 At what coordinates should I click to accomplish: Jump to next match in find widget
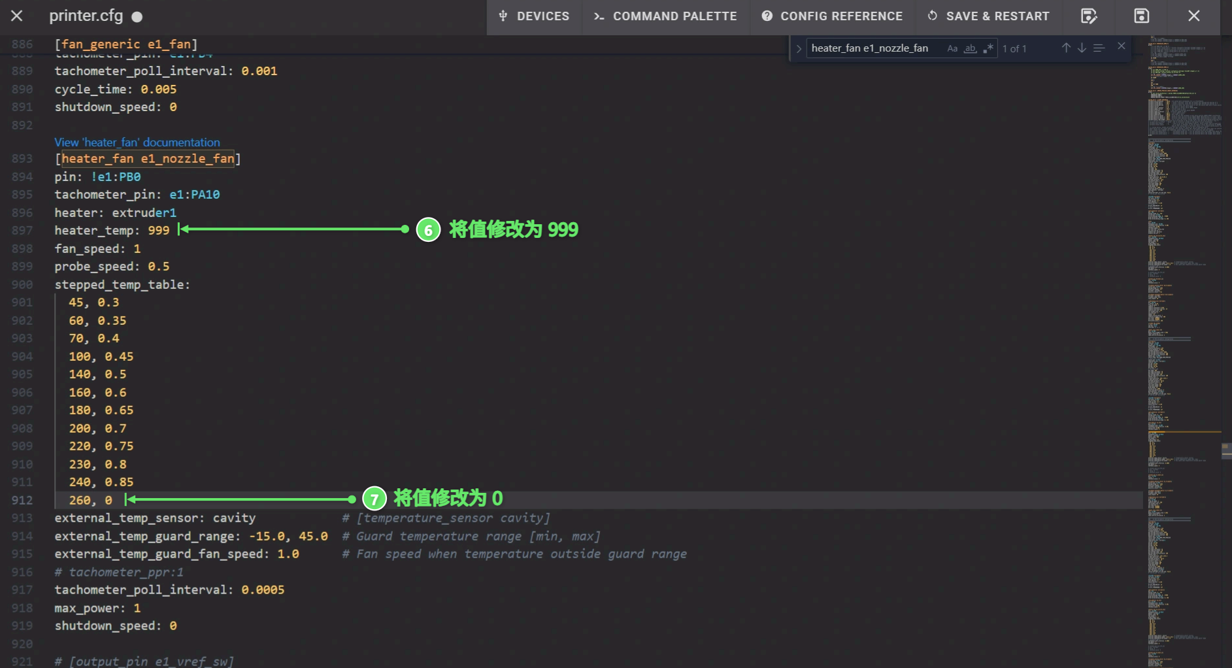1082,48
